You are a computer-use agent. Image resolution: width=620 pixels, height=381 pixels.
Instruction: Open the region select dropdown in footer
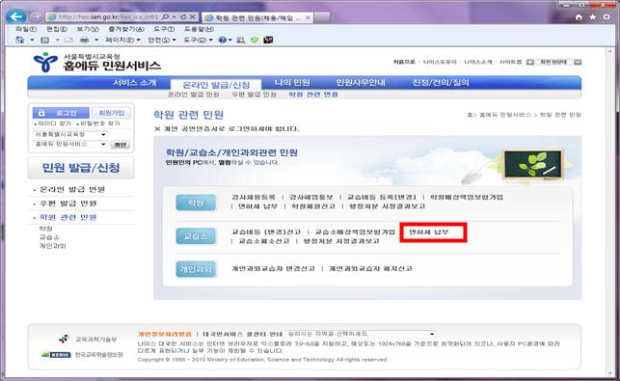(361, 334)
